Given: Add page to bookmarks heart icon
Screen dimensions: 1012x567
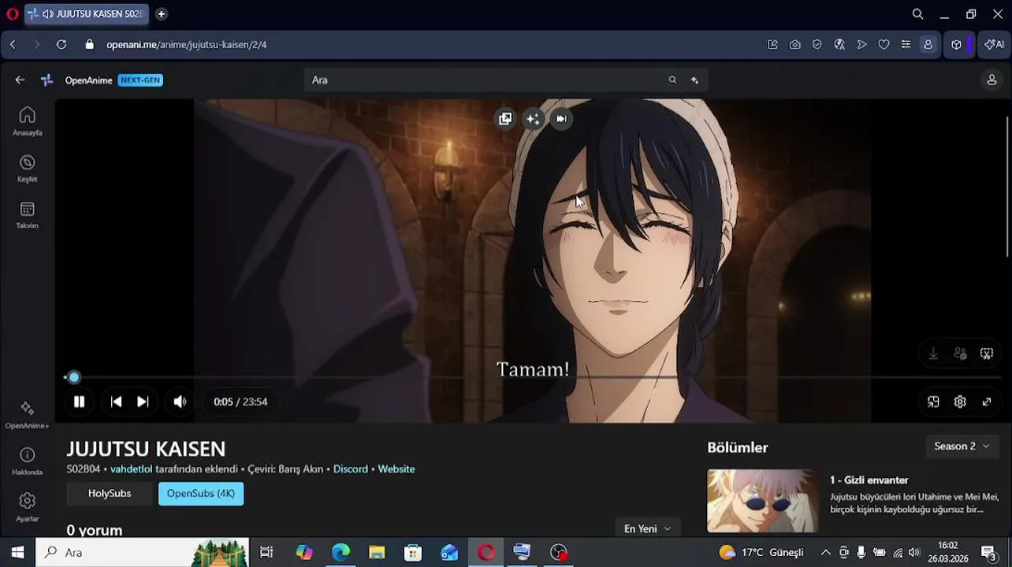Looking at the screenshot, I should tap(884, 45).
